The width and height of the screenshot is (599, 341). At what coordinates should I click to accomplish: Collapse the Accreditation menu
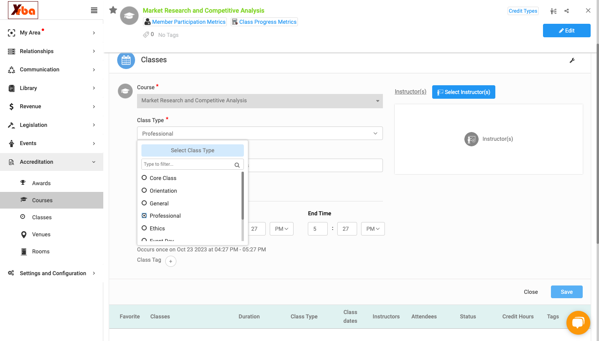pyautogui.click(x=52, y=162)
